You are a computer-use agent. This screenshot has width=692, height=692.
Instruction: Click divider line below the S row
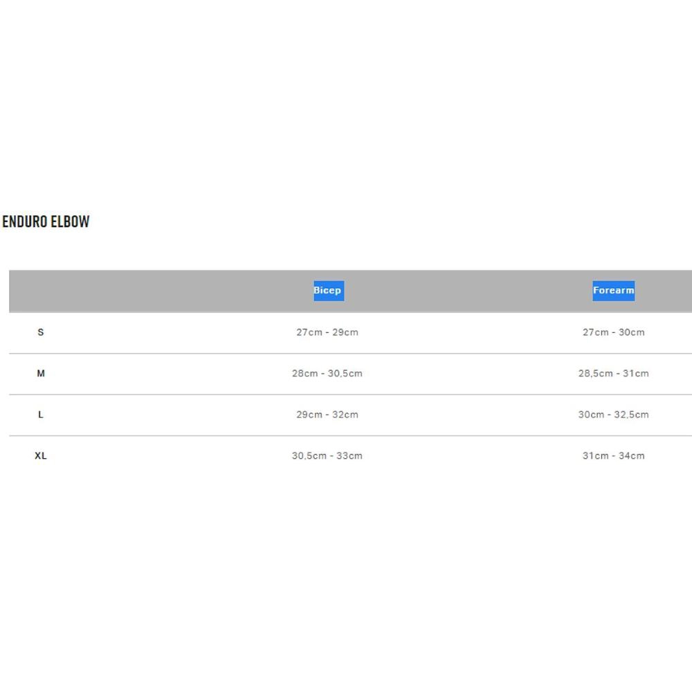[x=350, y=354]
